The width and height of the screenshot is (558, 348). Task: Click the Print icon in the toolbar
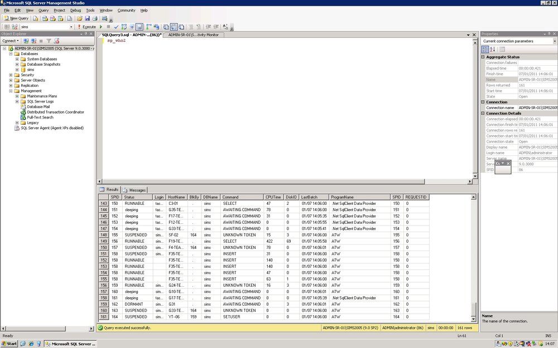click(95, 18)
